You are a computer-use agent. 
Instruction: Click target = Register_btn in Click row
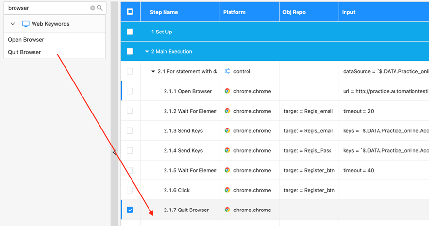pyautogui.click(x=309, y=190)
